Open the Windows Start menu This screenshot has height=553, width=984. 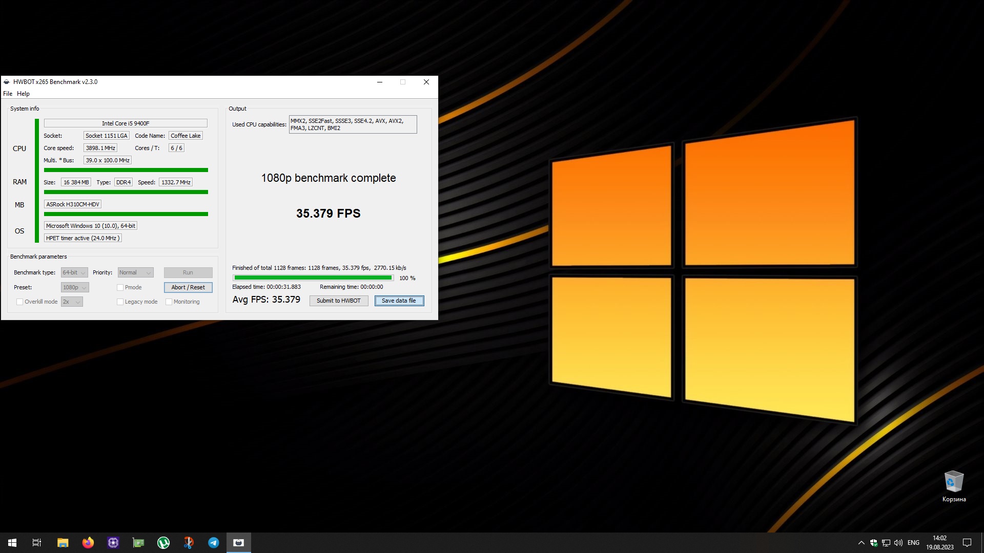pyautogui.click(x=12, y=542)
